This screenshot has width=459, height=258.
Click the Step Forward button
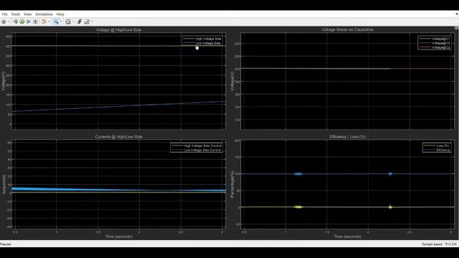click(29, 21)
